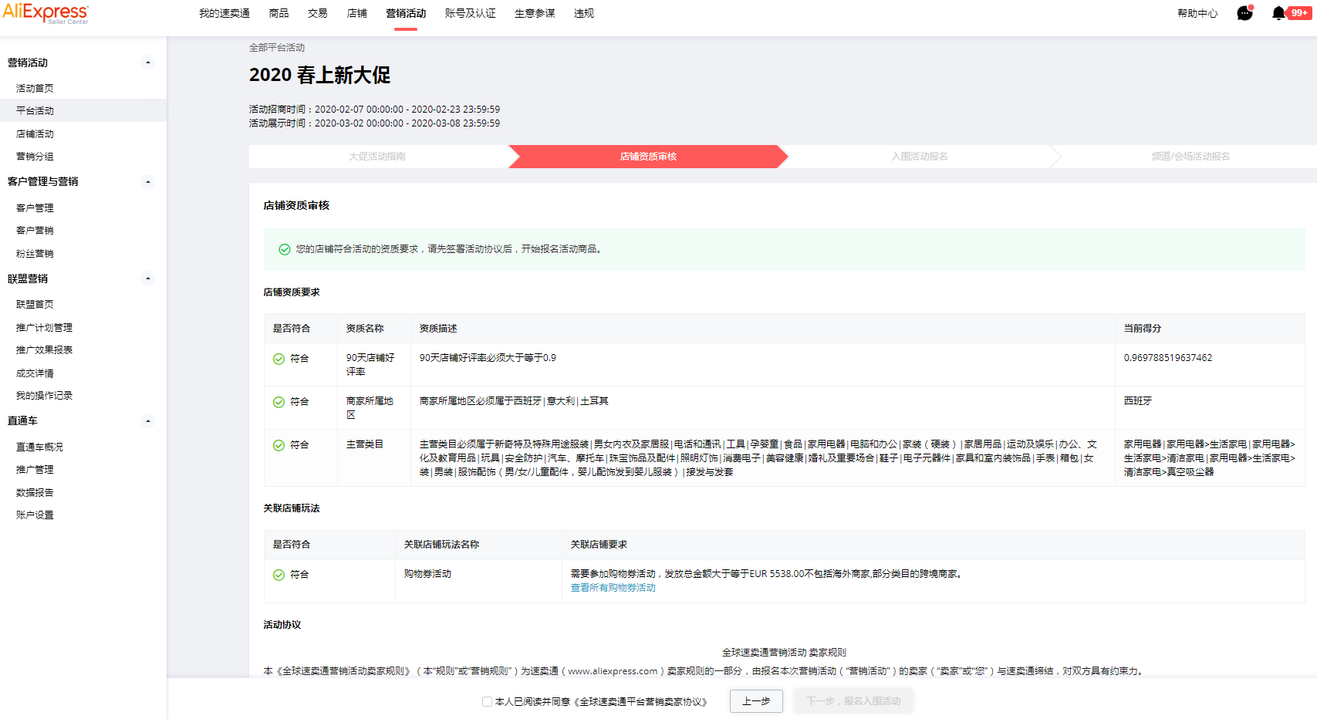1317x719 pixels.
Task: Collapse the 营销活动 sidebar section
Action: tap(148, 62)
